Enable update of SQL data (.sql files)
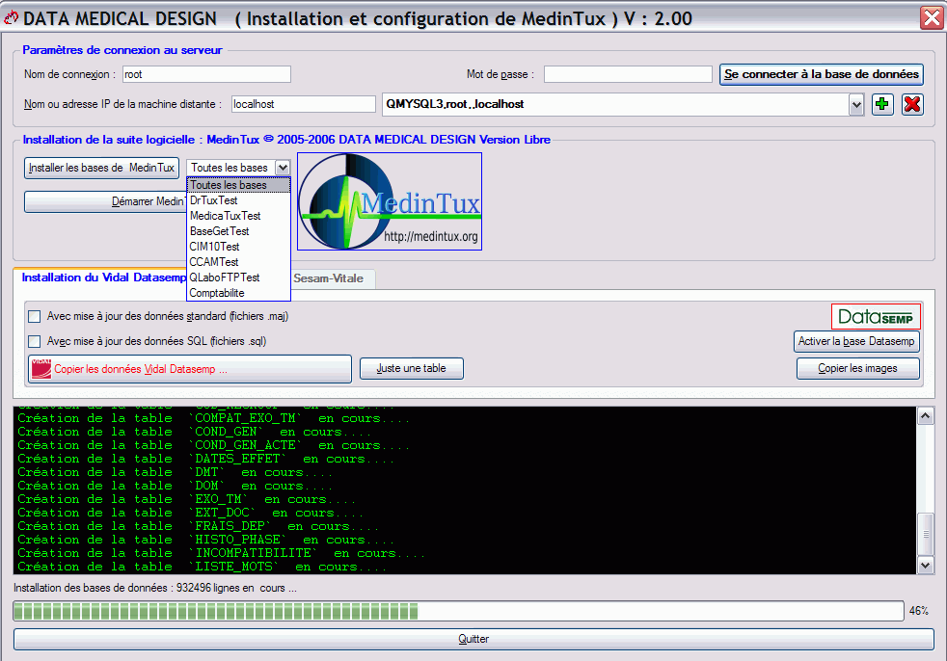 [35, 342]
